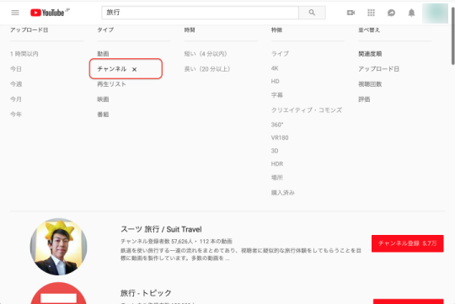Select the 番組 type filter

(x=103, y=115)
